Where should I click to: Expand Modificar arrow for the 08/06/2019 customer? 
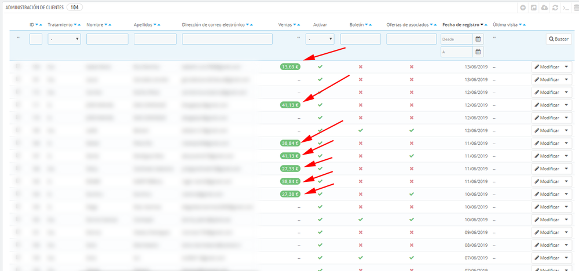pos(567,245)
